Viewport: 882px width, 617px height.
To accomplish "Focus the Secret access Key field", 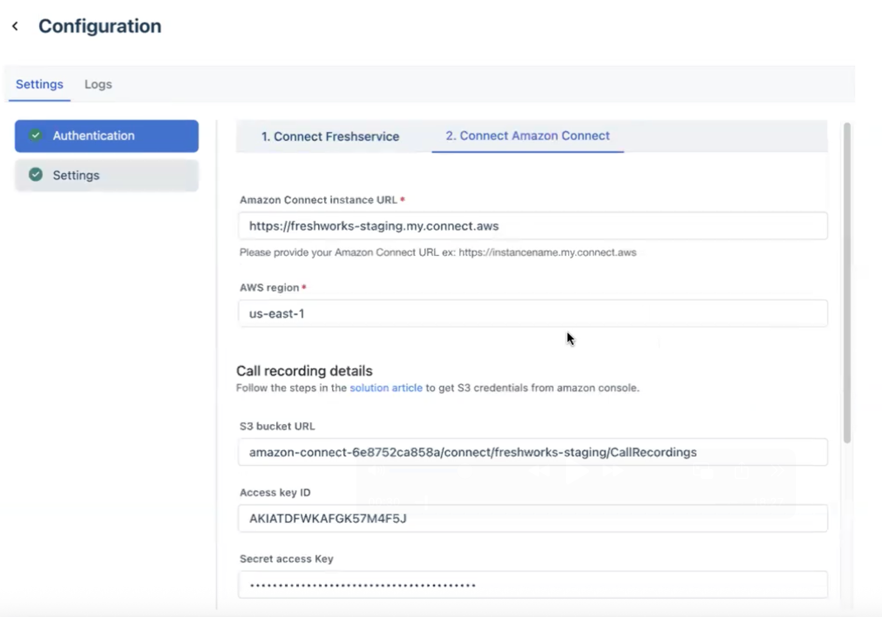I will [532, 585].
